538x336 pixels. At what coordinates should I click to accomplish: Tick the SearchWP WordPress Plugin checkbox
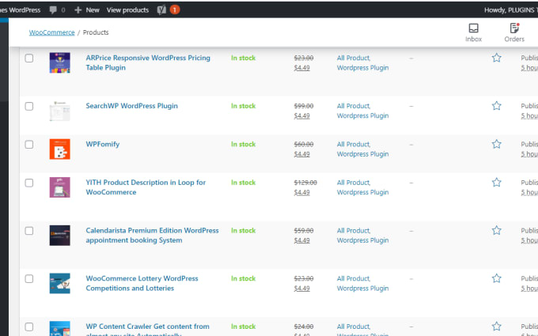coord(29,106)
